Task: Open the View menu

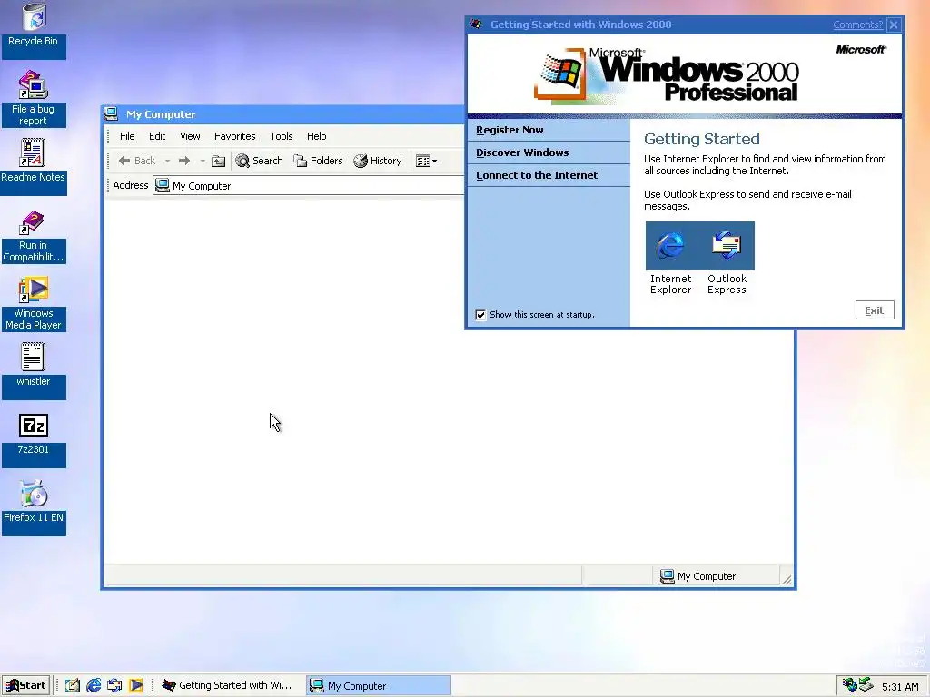Action: point(190,136)
